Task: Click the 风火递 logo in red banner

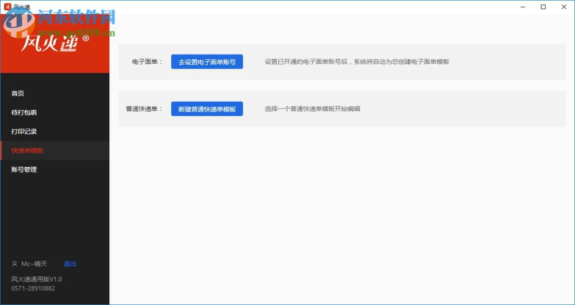Action: (55, 43)
